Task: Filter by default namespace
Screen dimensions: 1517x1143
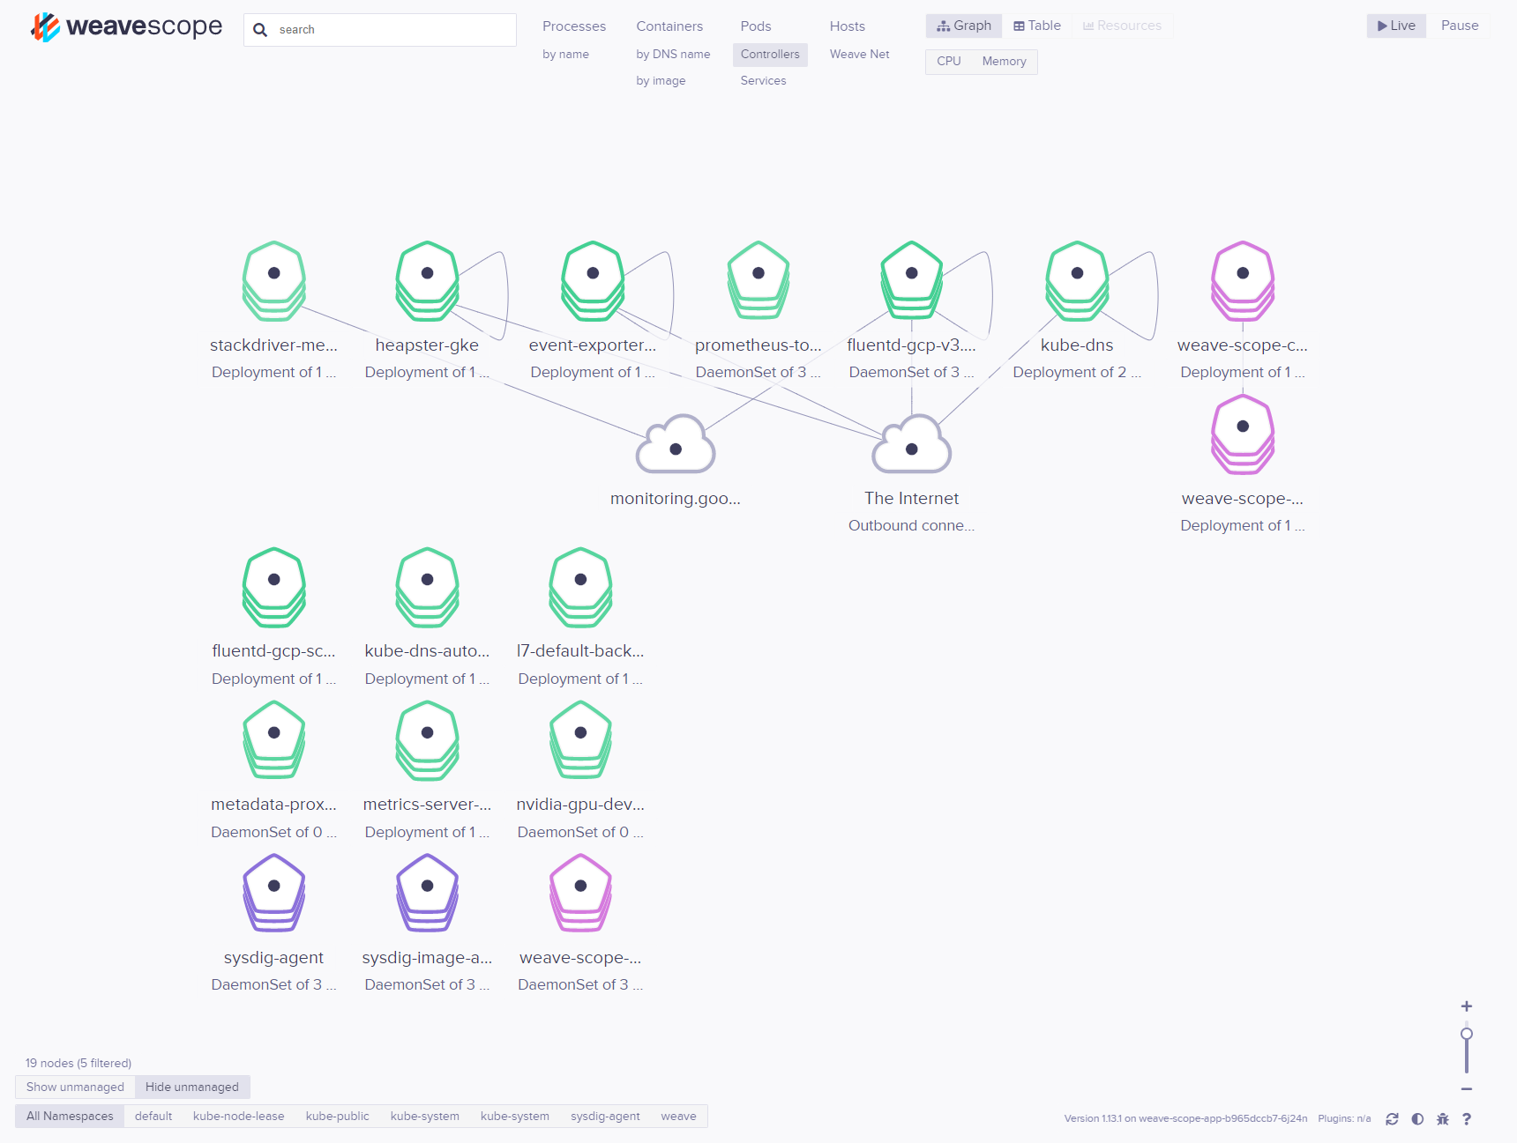Action: 153,1116
